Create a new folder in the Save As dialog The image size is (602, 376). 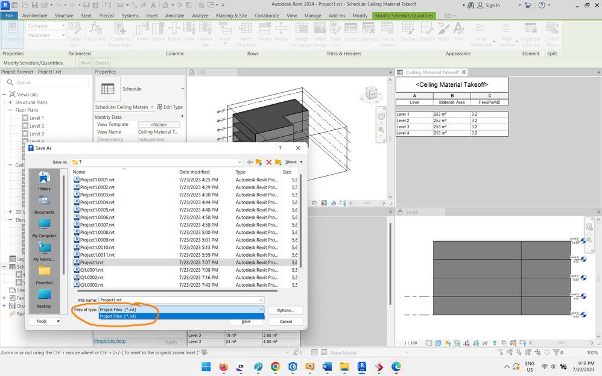pyautogui.click(x=278, y=162)
